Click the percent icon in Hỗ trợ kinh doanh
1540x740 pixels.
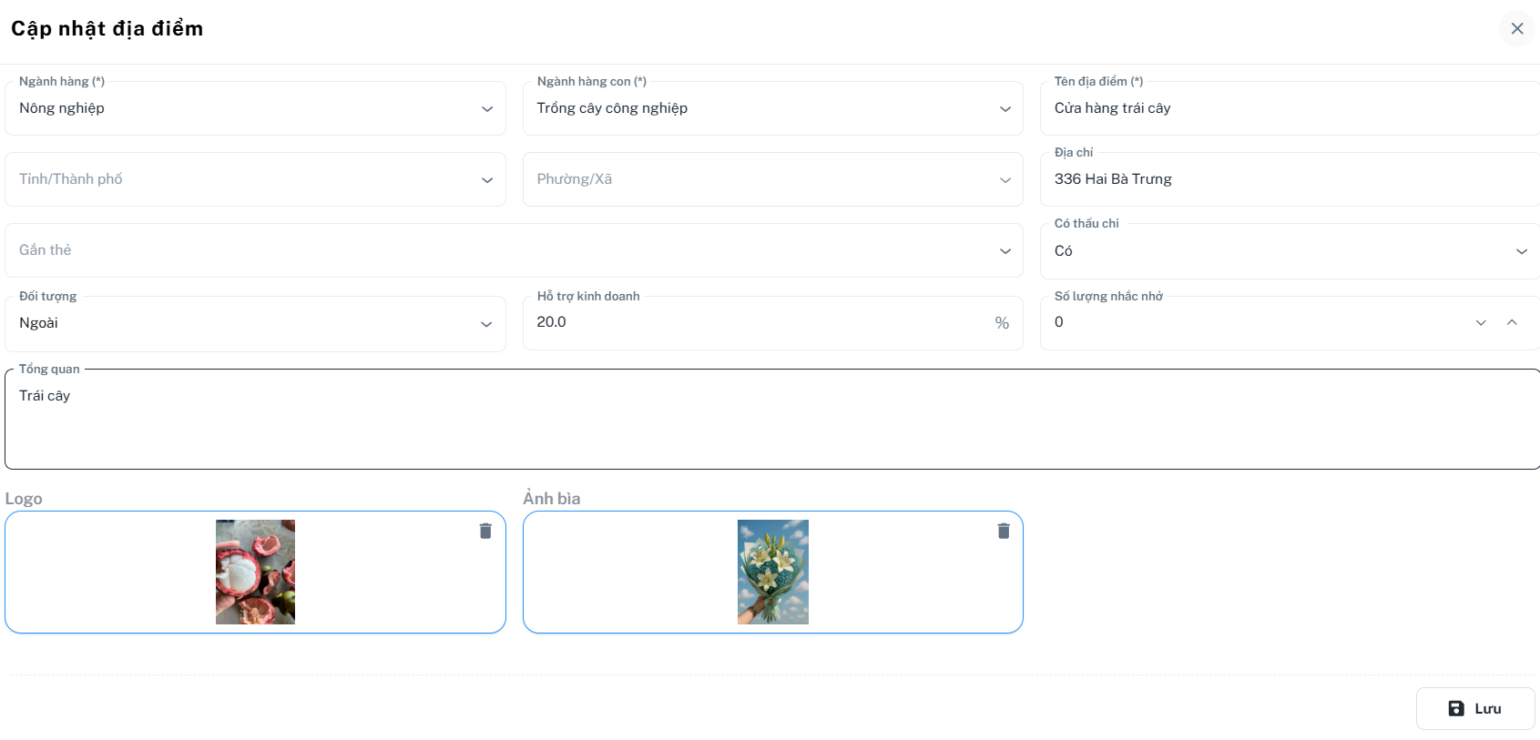pos(1002,323)
